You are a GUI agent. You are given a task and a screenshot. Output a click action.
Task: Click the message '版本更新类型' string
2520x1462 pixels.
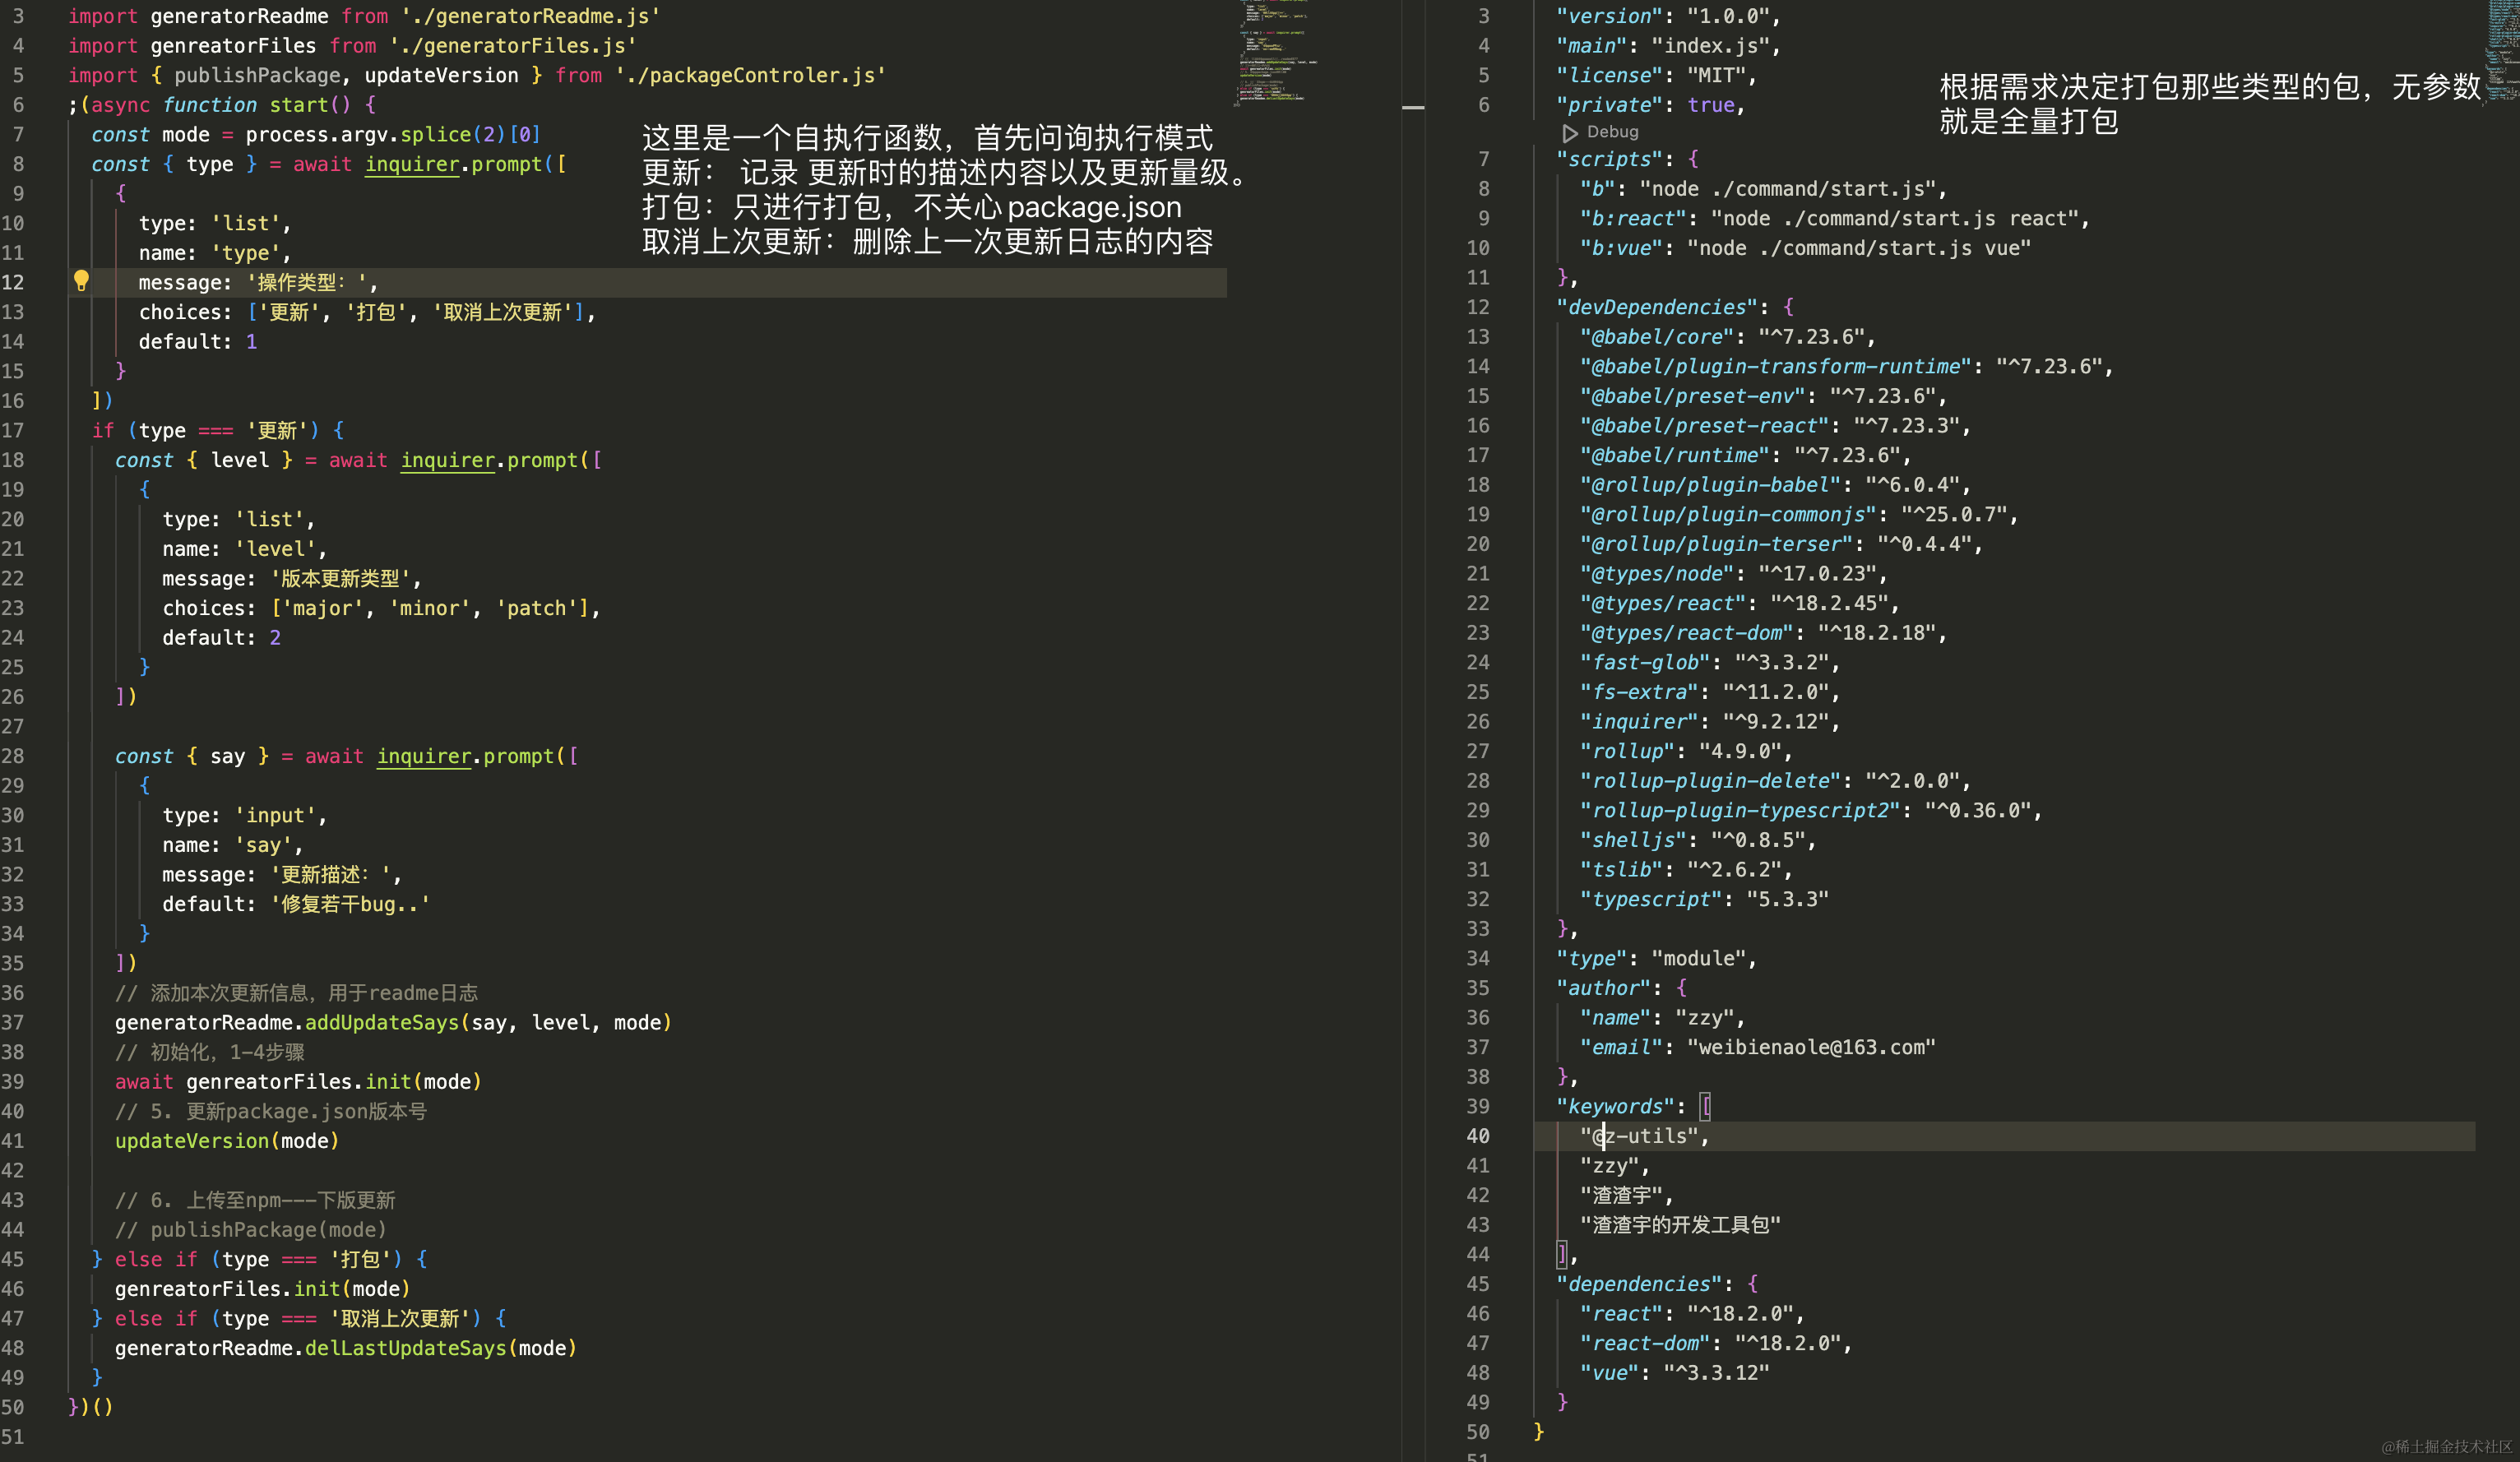click(x=340, y=578)
